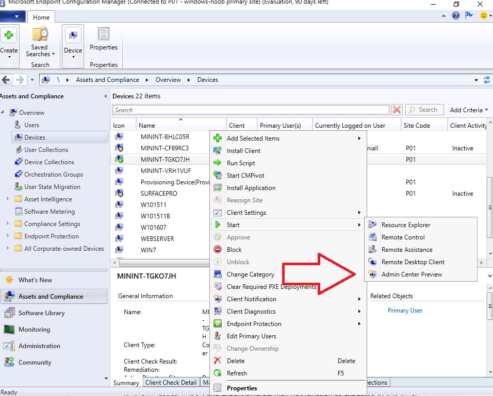This screenshot has height=396, width=493.
Task: Click the Install Client icon
Action: coord(218,150)
